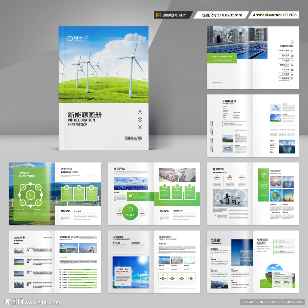
Task: Click the 电站运营 heading
Action: tap(262, 240)
